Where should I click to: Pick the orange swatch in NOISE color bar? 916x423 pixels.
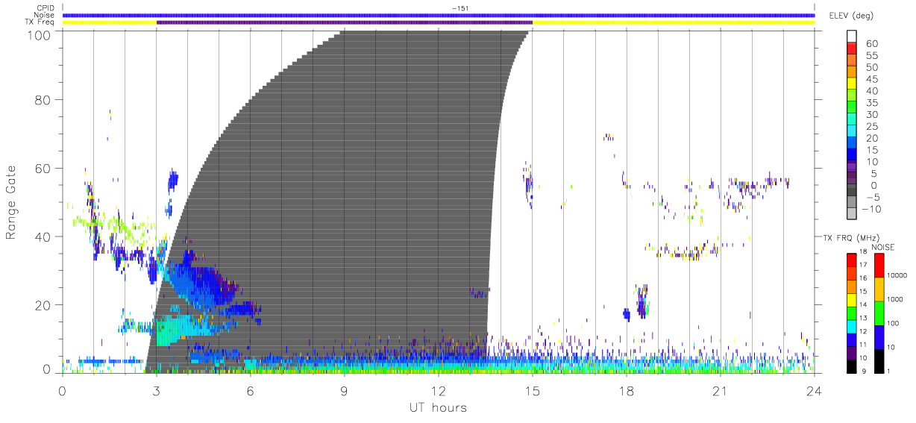click(879, 289)
